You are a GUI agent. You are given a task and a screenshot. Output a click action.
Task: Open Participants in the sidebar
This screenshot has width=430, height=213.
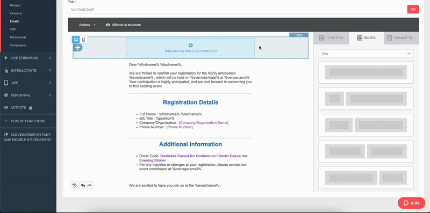[x=18, y=37]
